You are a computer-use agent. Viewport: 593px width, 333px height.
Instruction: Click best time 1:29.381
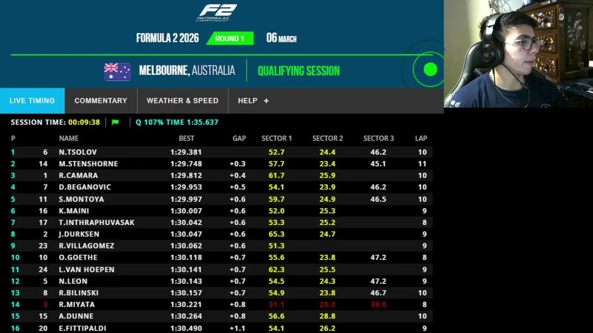click(186, 152)
